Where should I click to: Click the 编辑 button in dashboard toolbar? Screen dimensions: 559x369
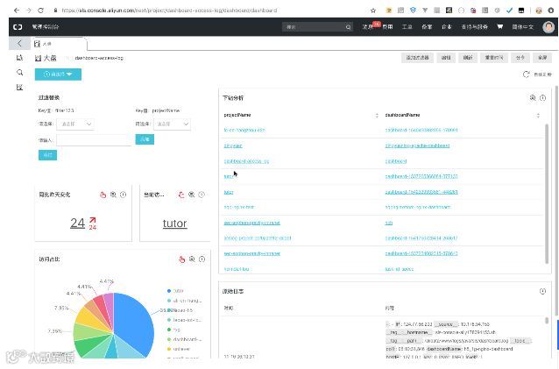446,57
